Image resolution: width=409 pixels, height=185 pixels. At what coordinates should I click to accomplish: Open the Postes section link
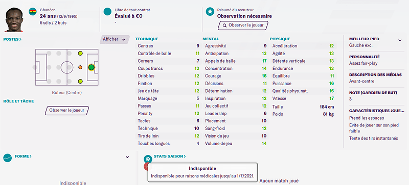12,39
